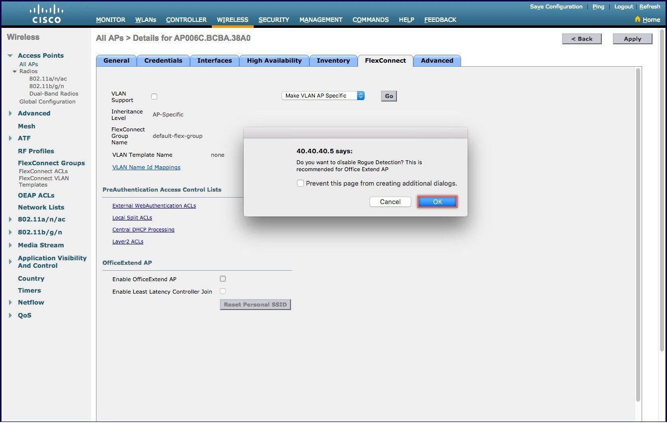Click the Logout link
Image resolution: width=667 pixels, height=423 pixels.
tap(624, 7)
